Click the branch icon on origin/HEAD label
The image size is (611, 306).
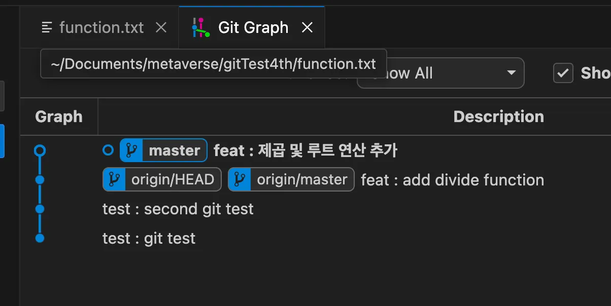tap(114, 179)
